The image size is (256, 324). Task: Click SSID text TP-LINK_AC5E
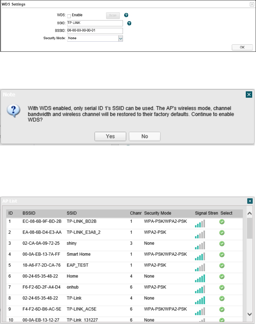(82, 309)
